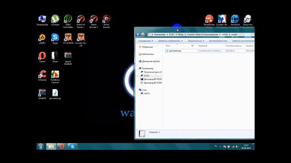Click the Explorer forward navigation button
Viewport: 291px width, 163px height.
click(x=143, y=34)
